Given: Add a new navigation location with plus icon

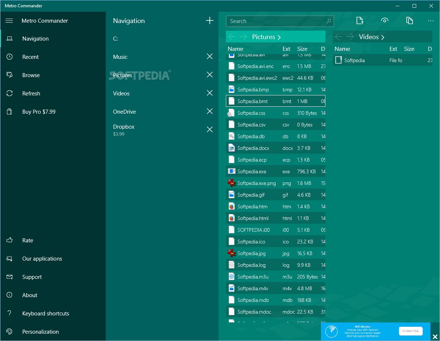Looking at the screenshot, I should coord(210,20).
